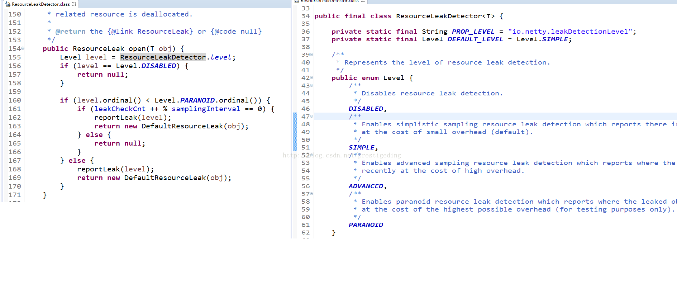Click comment 'recently at the cost of high overhead.'
Screen dimensions: 677x303
coord(443,171)
